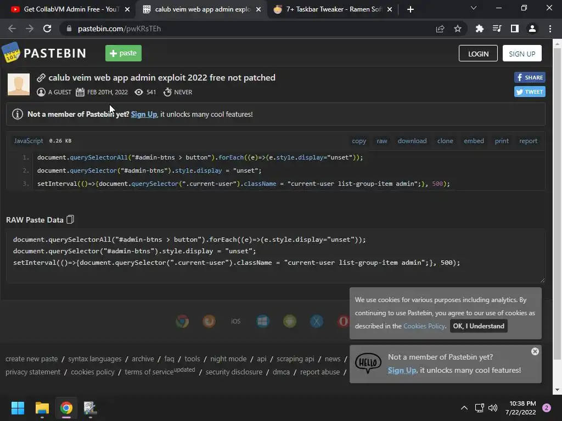Screen dimensions: 562x421
Task: Click the Chrome browser icon in footer
Action: [182, 321]
